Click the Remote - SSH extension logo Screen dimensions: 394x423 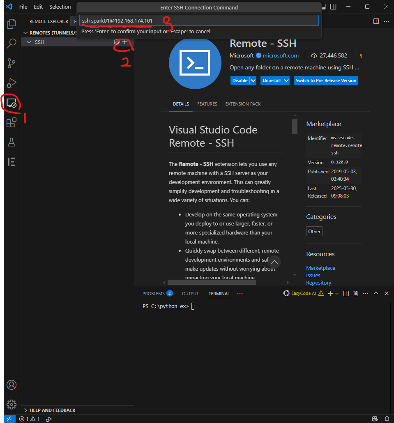point(195,63)
